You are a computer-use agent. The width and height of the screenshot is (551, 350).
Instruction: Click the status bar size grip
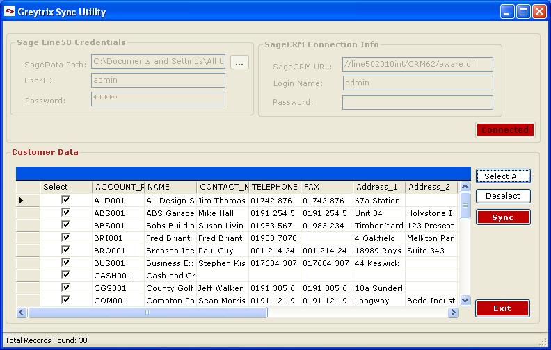tap(543, 342)
